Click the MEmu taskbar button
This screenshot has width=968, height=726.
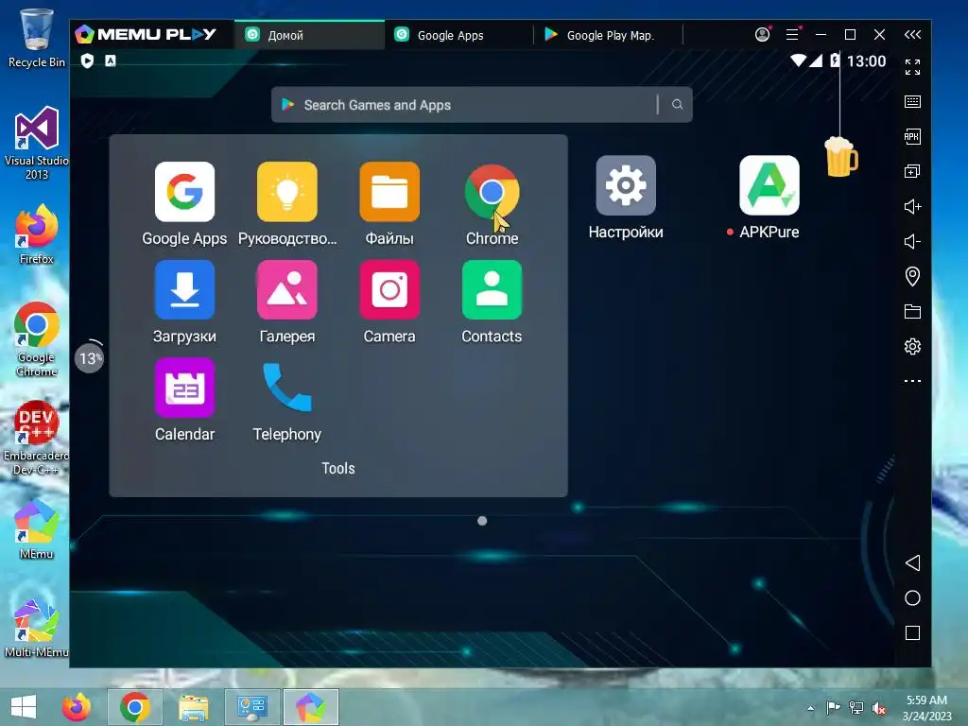point(310,707)
